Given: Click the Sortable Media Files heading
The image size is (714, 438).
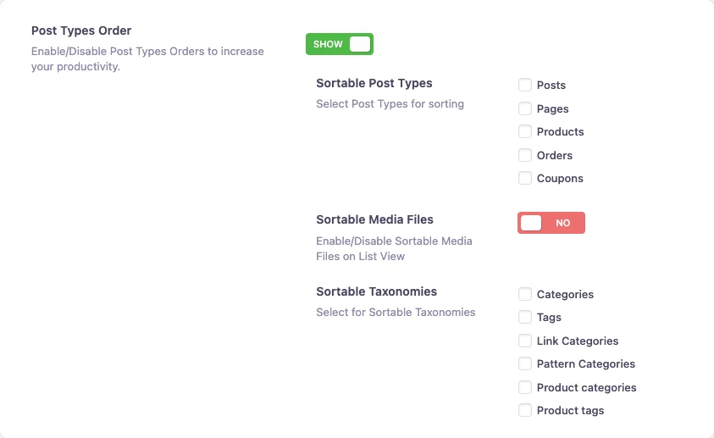Looking at the screenshot, I should (374, 219).
